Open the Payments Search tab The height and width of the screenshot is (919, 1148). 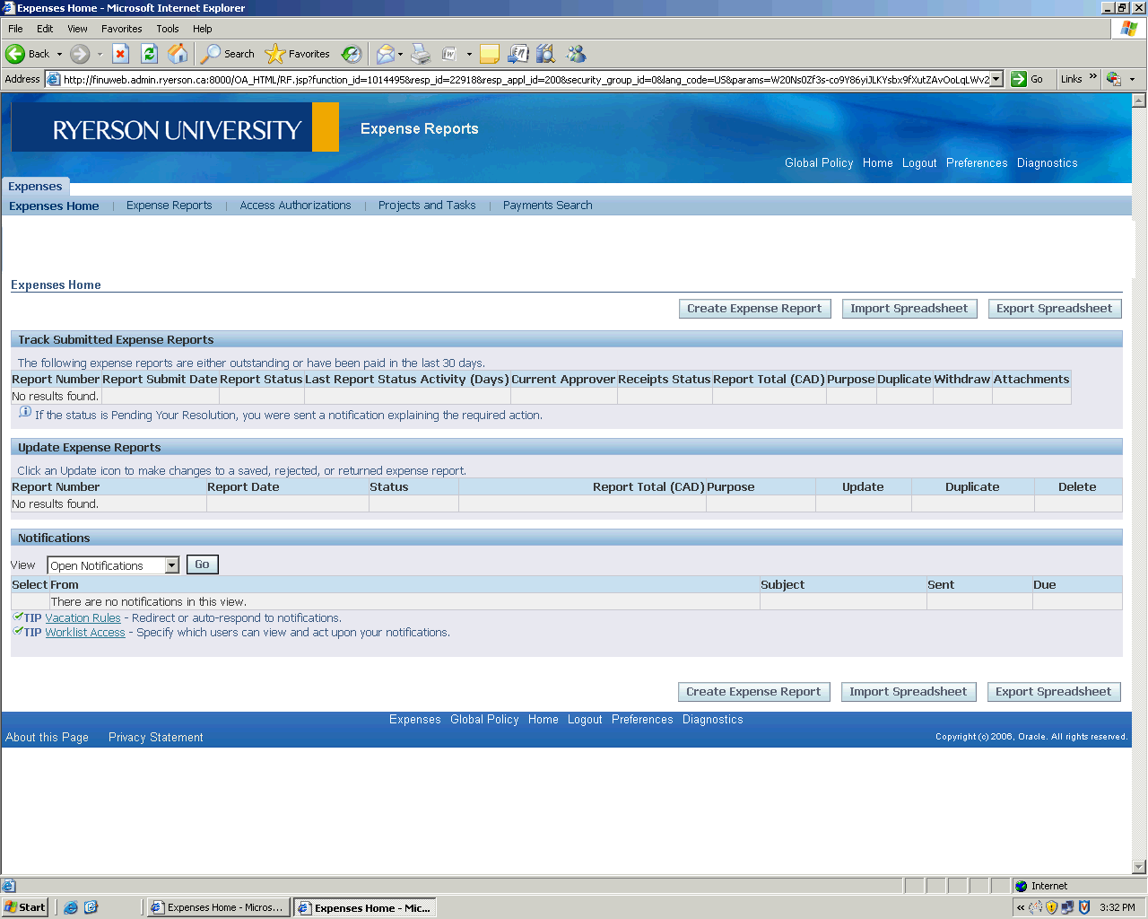pos(547,206)
